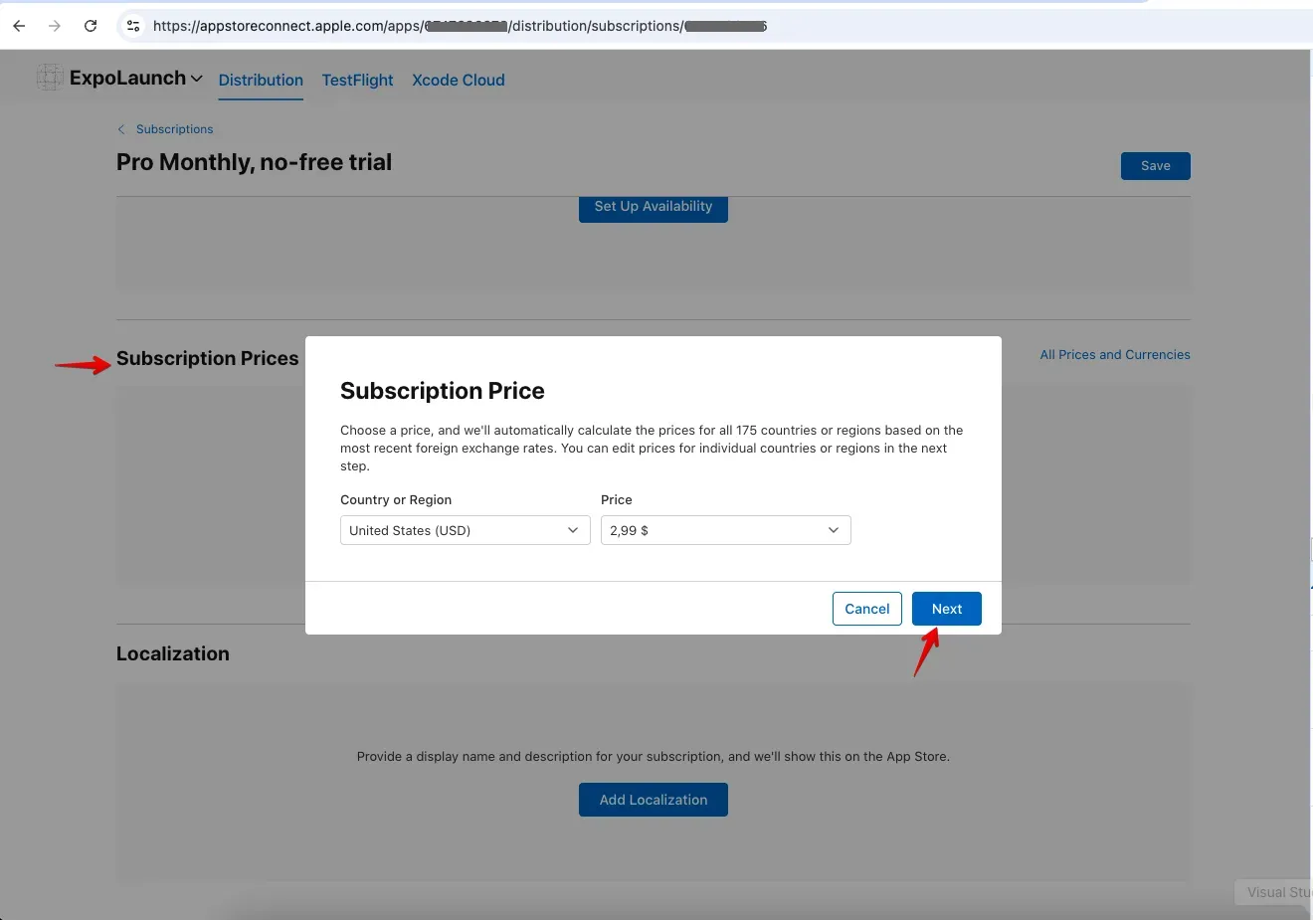
Task: Click Pro Monthly, no-free trial title
Action: tap(254, 162)
